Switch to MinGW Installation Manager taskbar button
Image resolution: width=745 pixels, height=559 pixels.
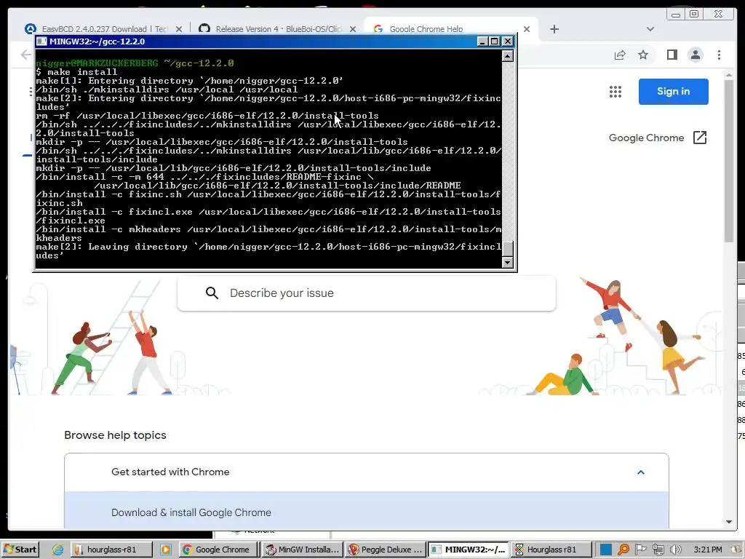click(303, 550)
